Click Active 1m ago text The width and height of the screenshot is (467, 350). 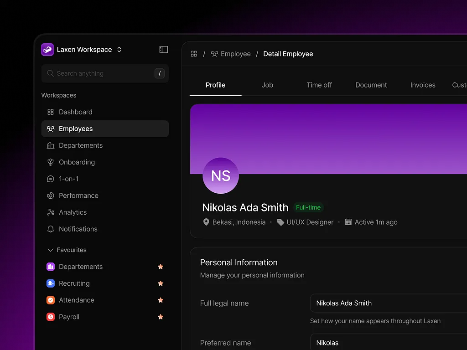pyautogui.click(x=376, y=222)
